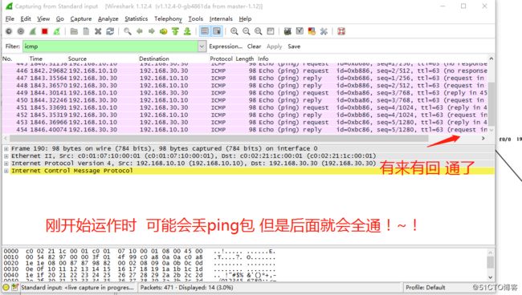Click the expert info status bar indicator
522x295 pixels.
pos(6,287)
